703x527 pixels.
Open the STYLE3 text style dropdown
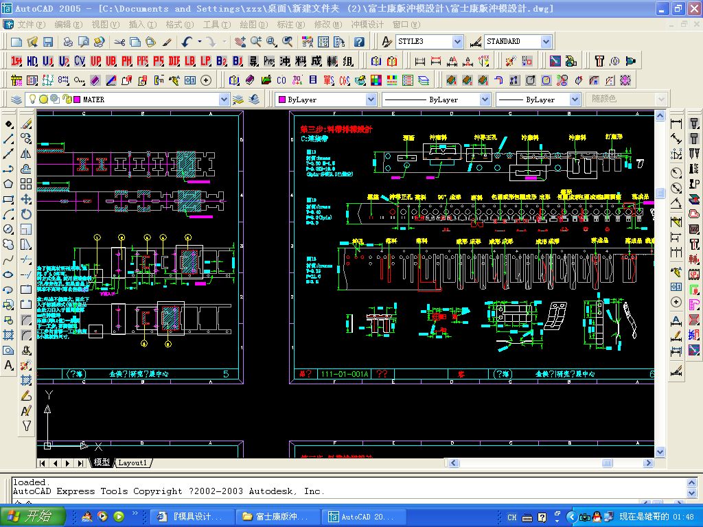tap(457, 42)
